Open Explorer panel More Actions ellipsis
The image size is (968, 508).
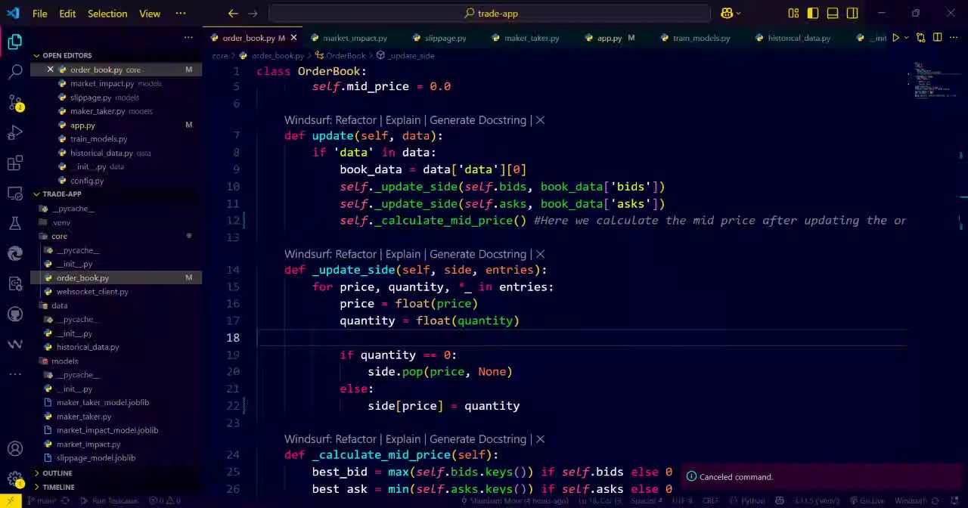[x=188, y=38]
